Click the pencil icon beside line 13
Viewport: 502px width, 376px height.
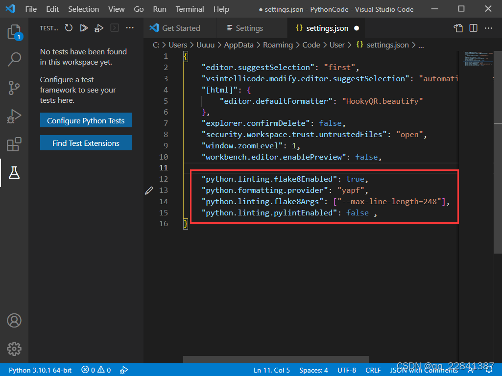(x=149, y=191)
